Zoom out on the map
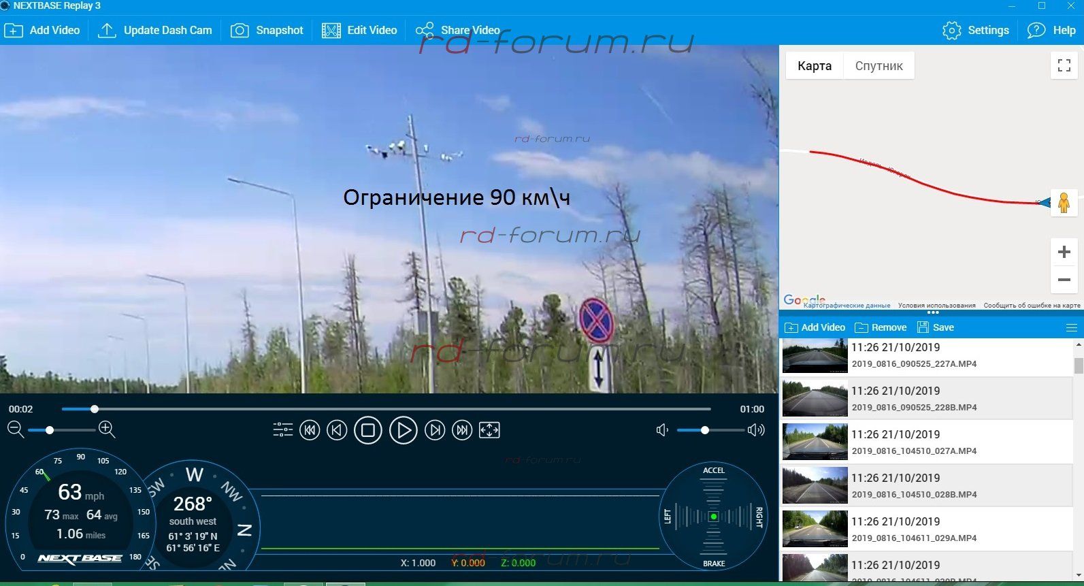This screenshot has height=586, width=1084. (x=1064, y=280)
